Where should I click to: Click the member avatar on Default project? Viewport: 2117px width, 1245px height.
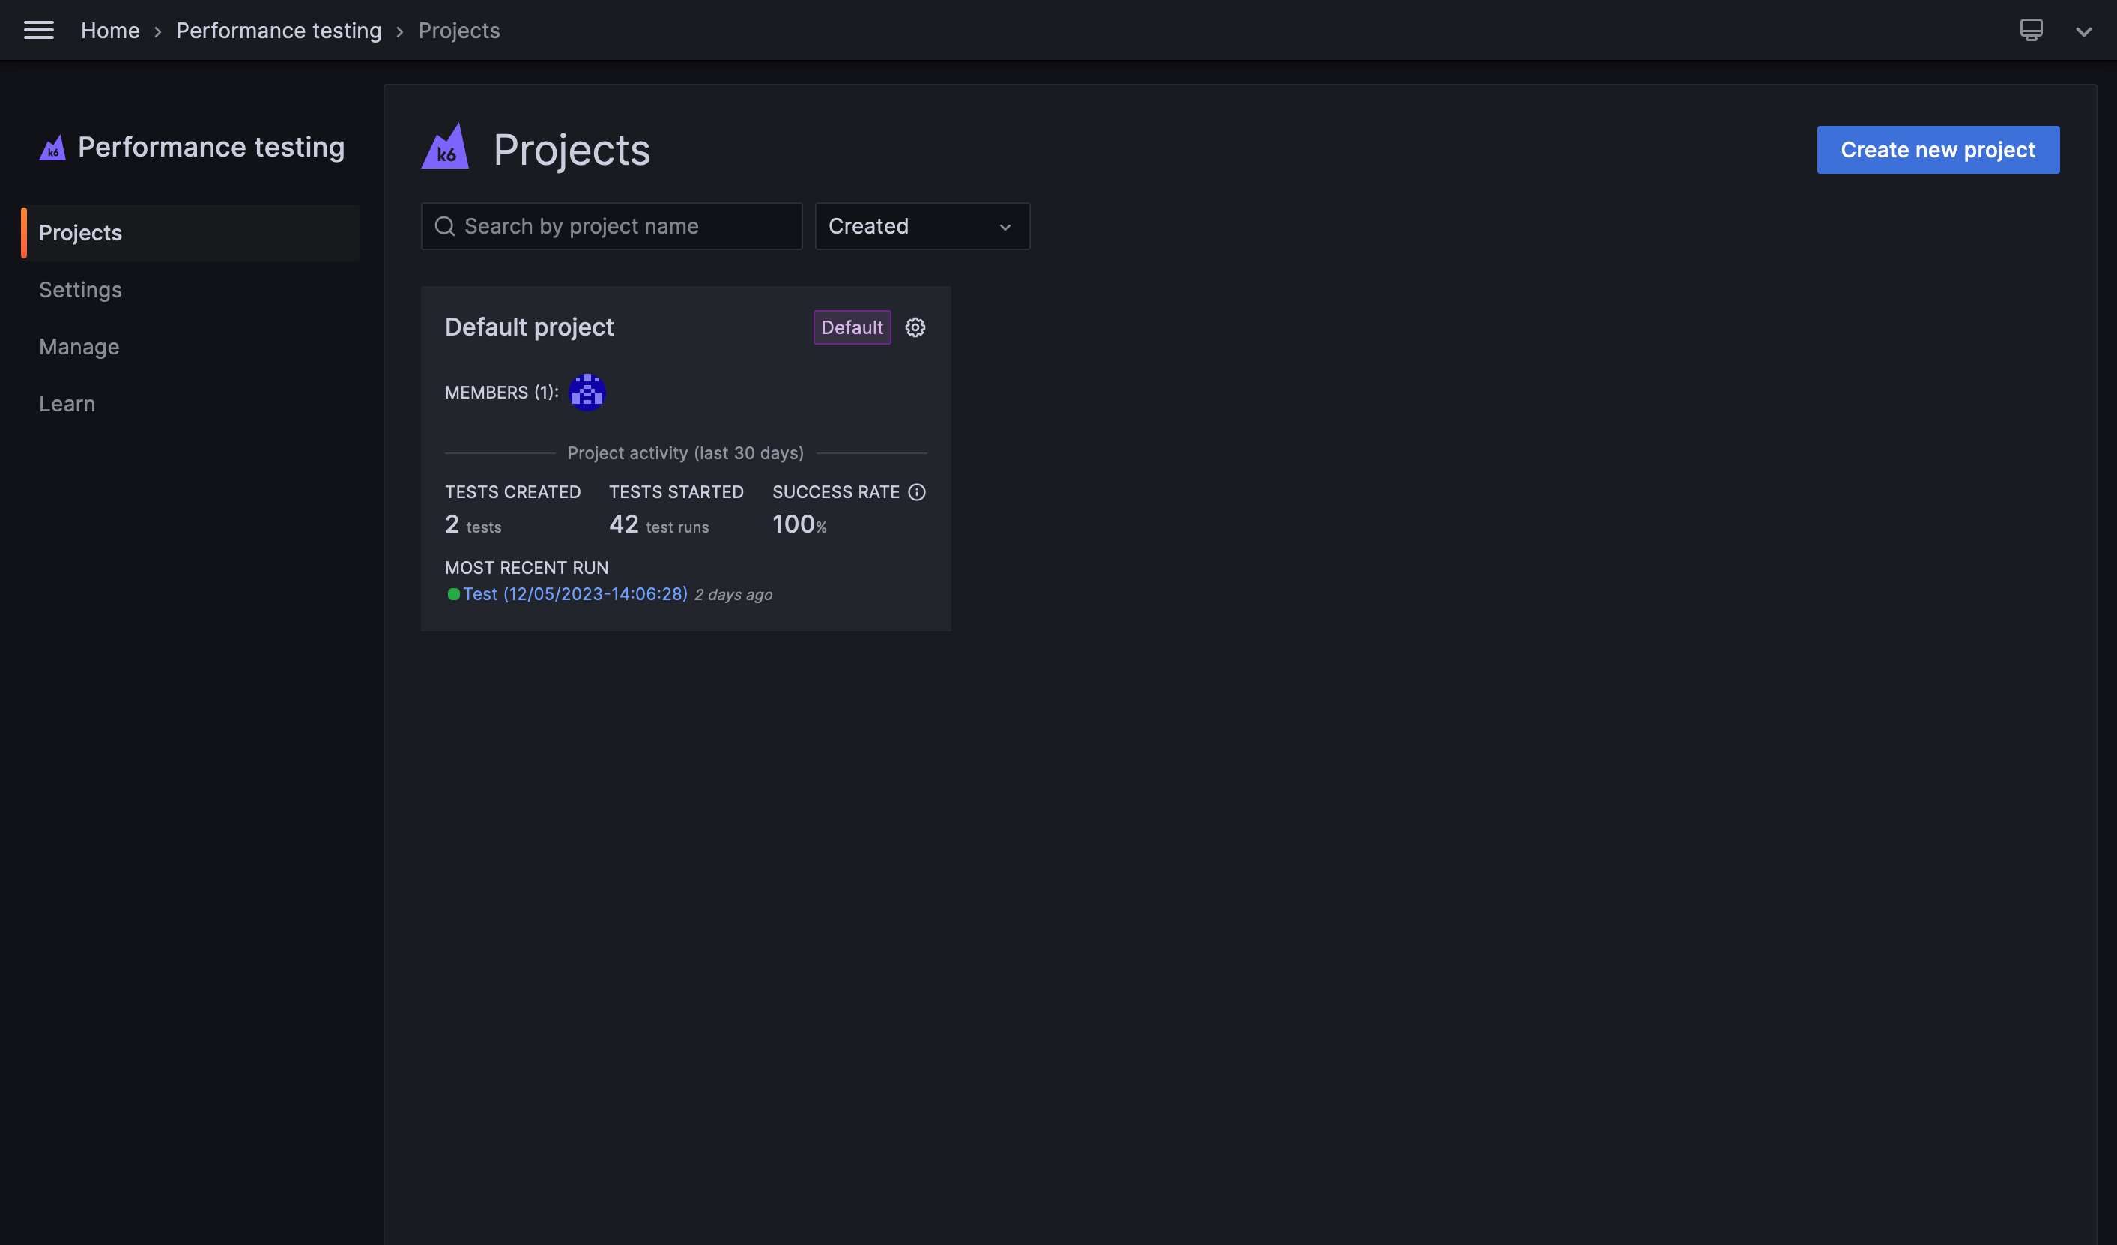point(587,390)
